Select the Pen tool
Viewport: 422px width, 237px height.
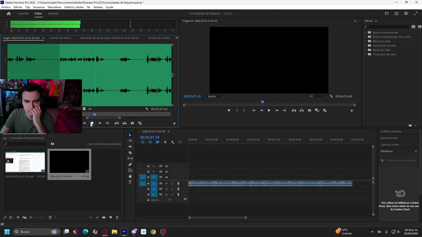point(130,164)
